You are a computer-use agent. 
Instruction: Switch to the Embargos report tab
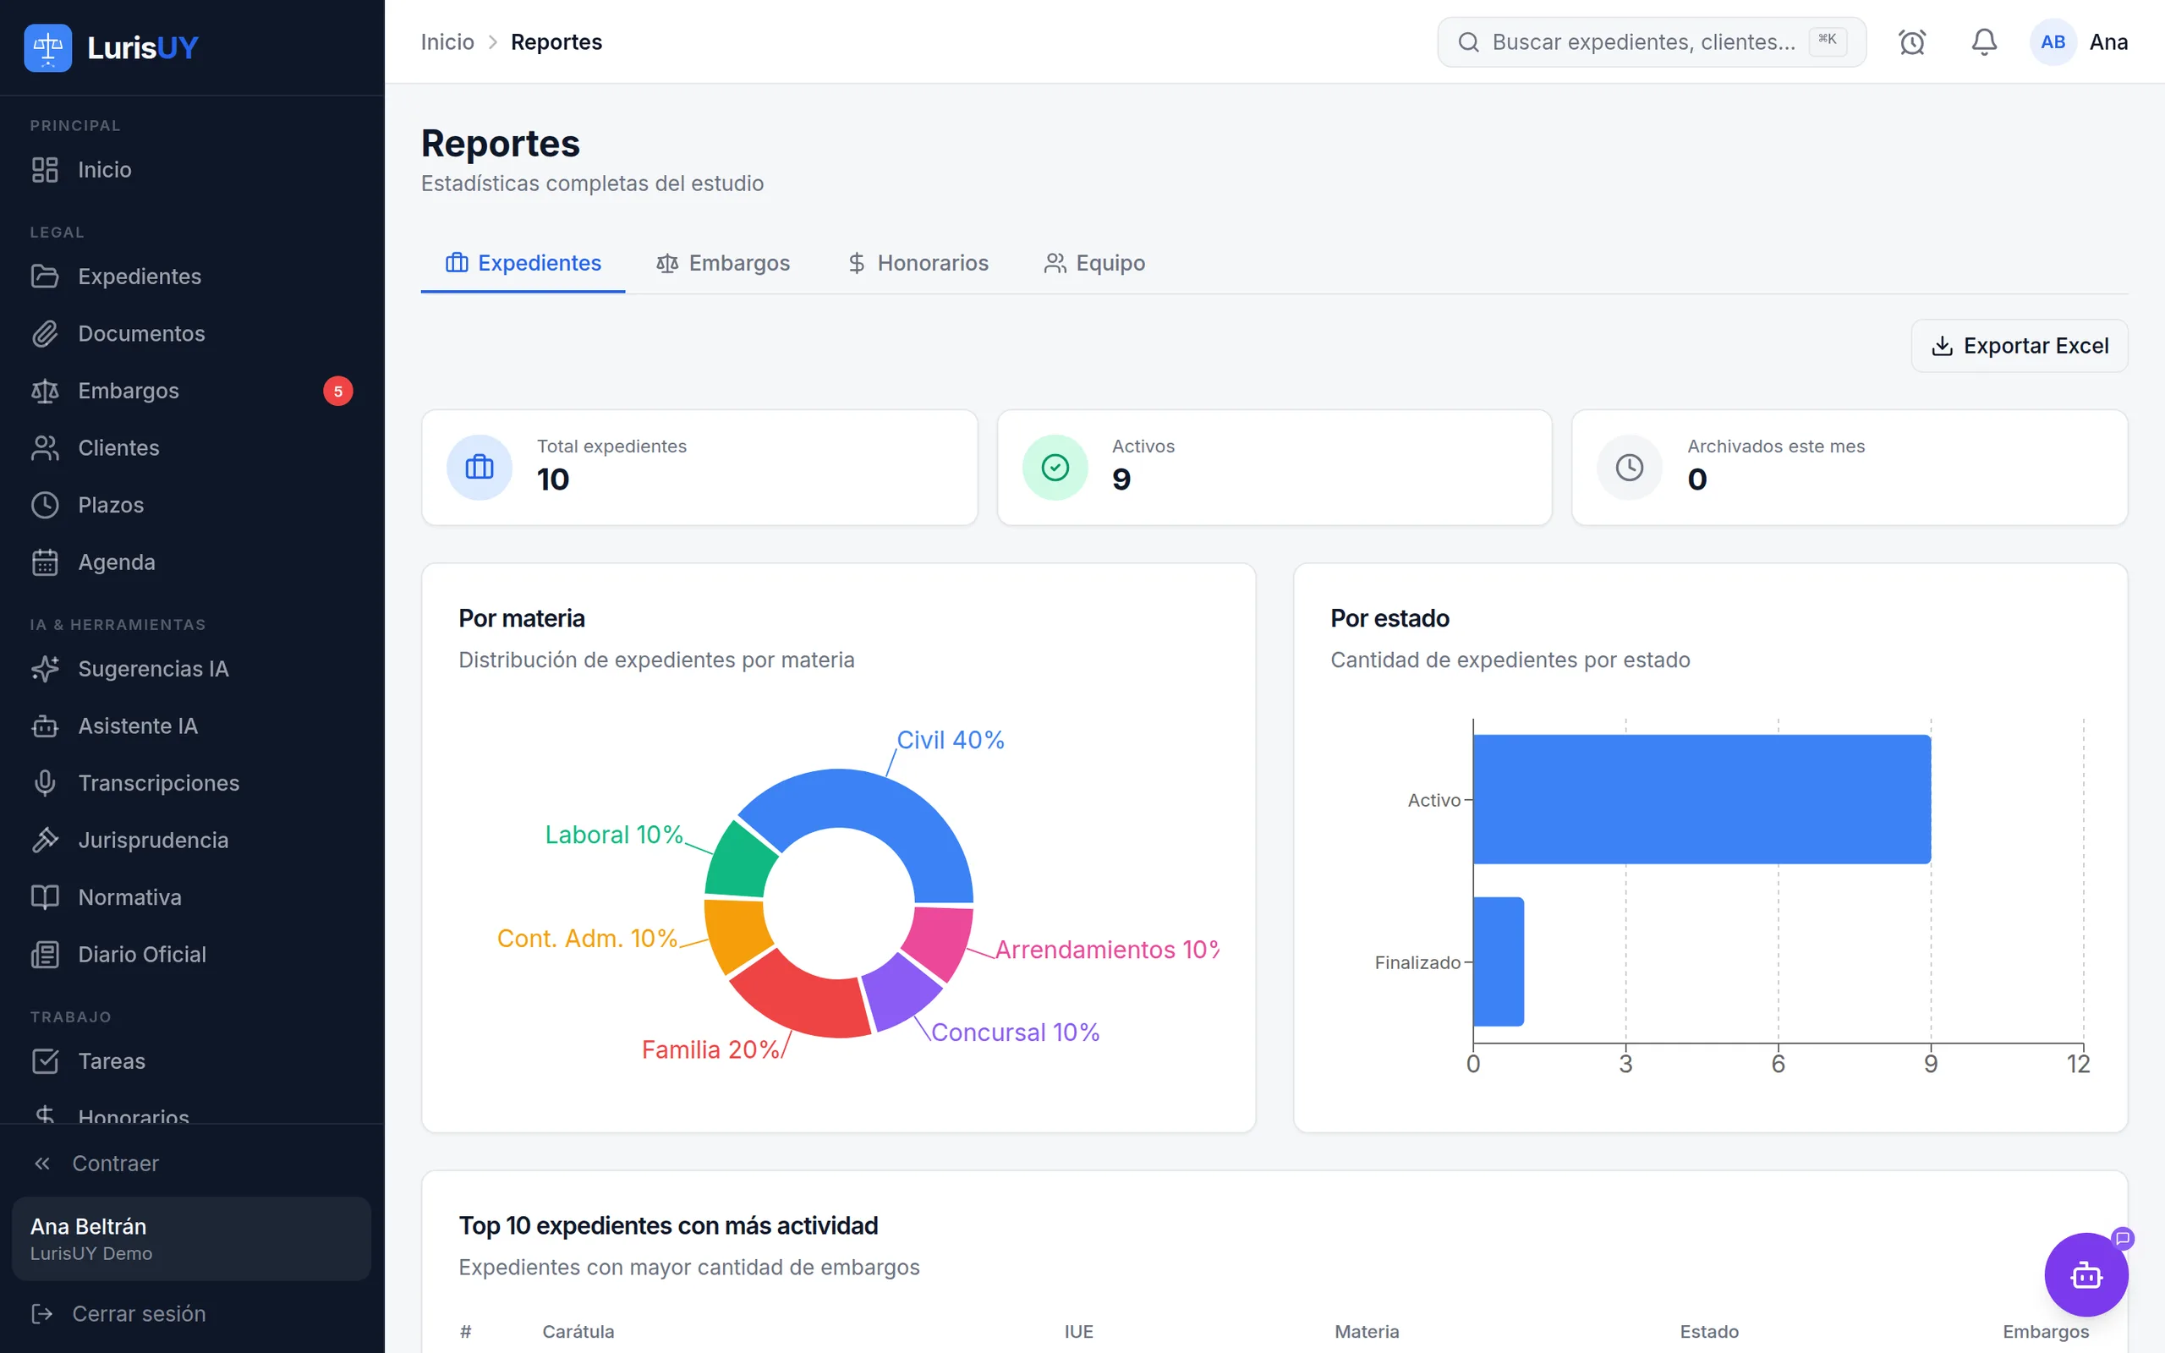tap(723, 263)
